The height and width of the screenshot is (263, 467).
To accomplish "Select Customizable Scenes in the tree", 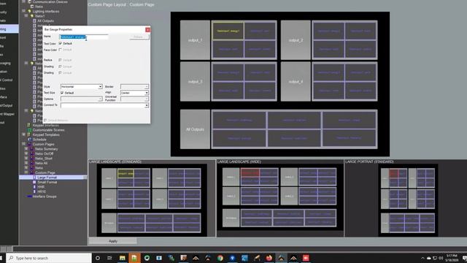I will tap(49, 130).
